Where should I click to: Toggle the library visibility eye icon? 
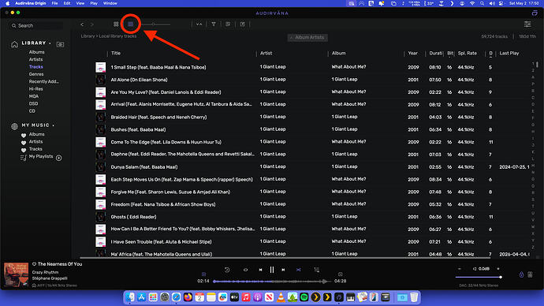tap(60, 44)
